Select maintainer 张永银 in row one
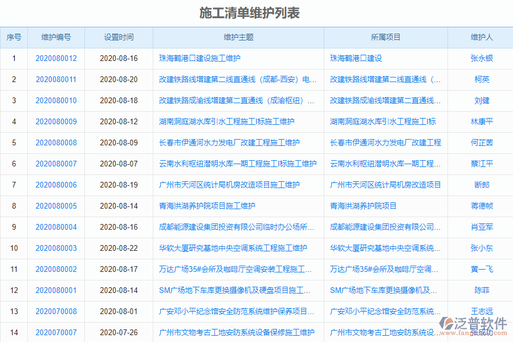Viewport: 513px width, 342px height. [479, 58]
